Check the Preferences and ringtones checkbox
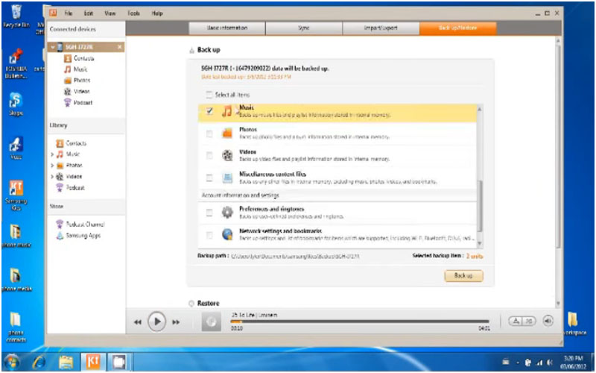 tap(209, 213)
